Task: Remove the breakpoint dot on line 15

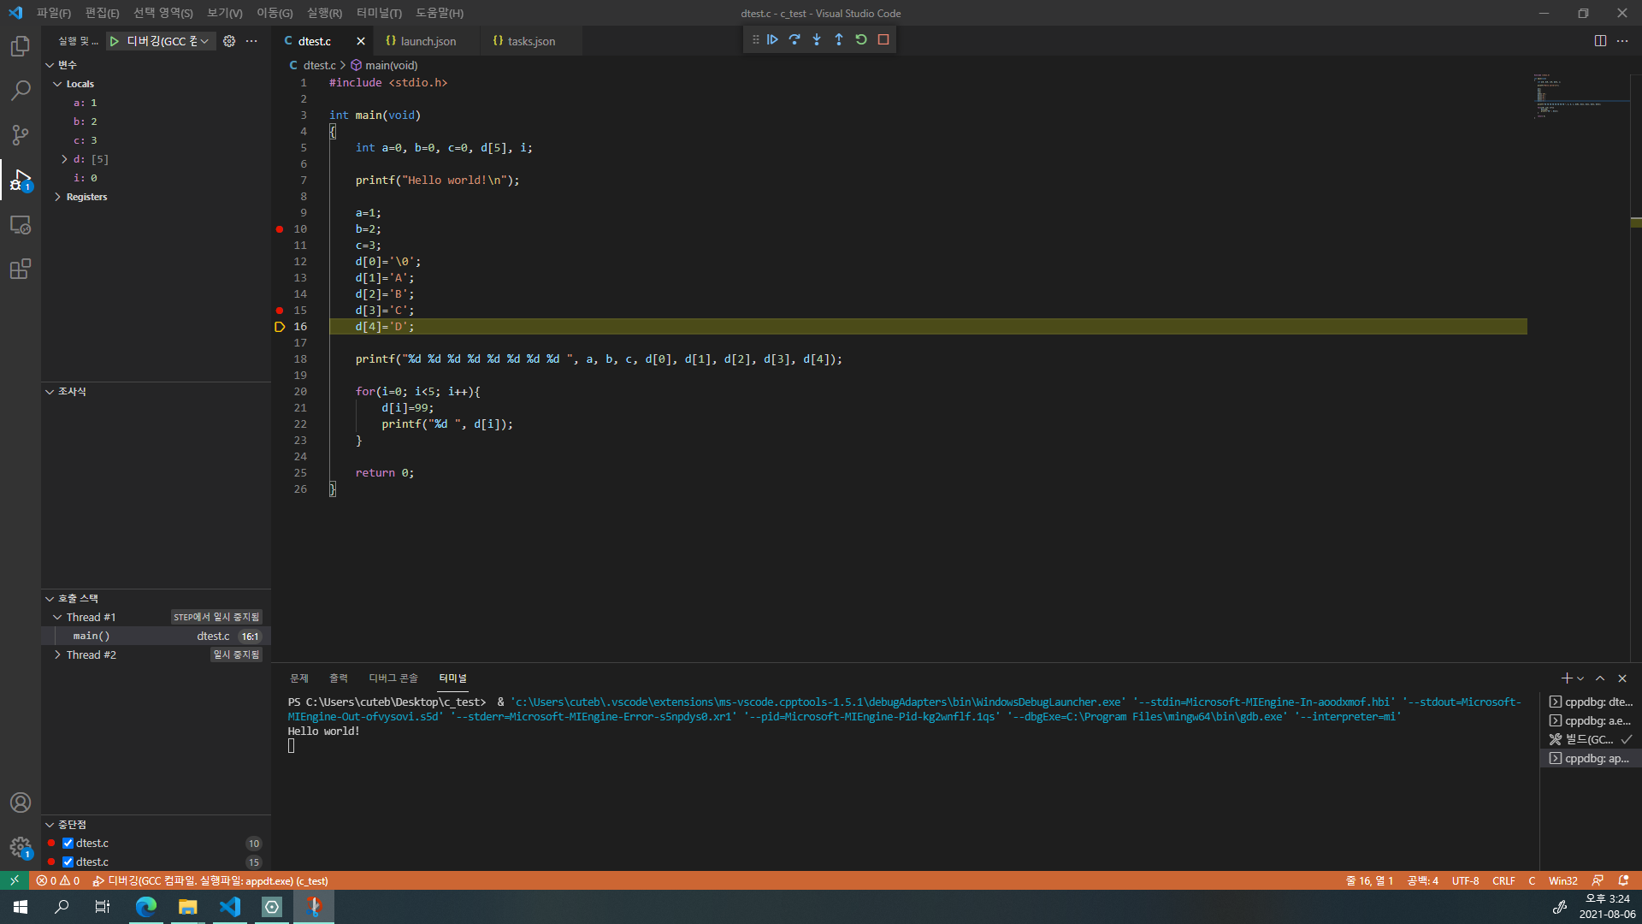Action: click(280, 311)
